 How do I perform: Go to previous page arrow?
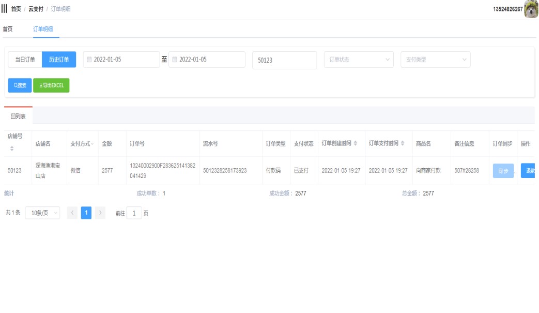pyautogui.click(x=73, y=213)
